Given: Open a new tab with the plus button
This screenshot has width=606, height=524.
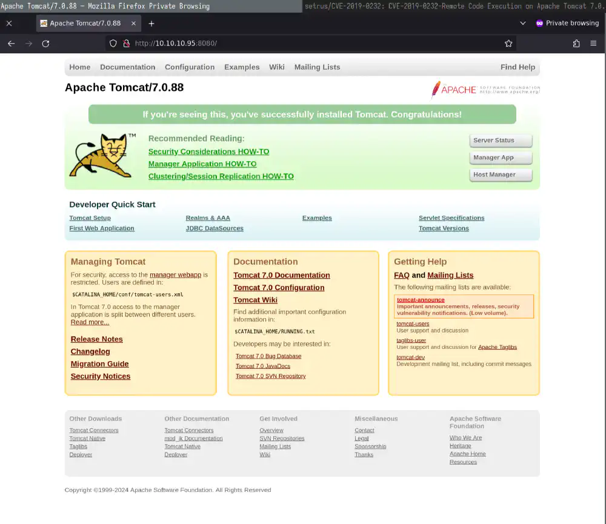Looking at the screenshot, I should tap(151, 23).
